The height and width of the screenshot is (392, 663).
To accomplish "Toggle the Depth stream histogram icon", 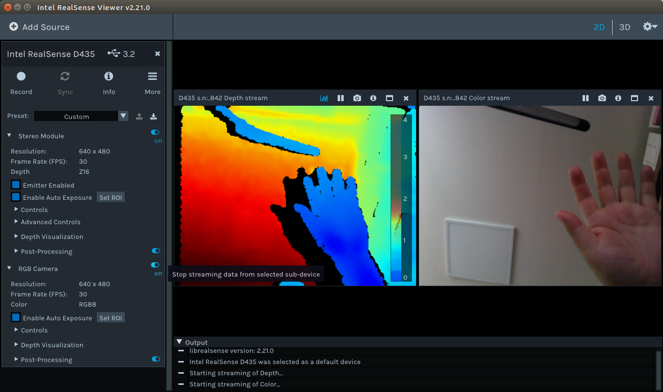I will (x=324, y=98).
